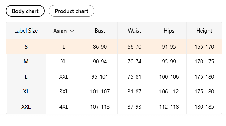Select the L label size row
The width and height of the screenshot is (226, 126).
114,76
